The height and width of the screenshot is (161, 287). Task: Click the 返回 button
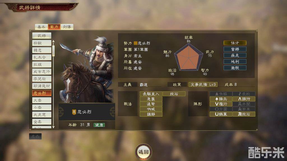coord(143,152)
